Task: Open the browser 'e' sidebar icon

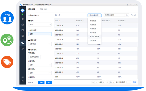Action: (23, 49)
